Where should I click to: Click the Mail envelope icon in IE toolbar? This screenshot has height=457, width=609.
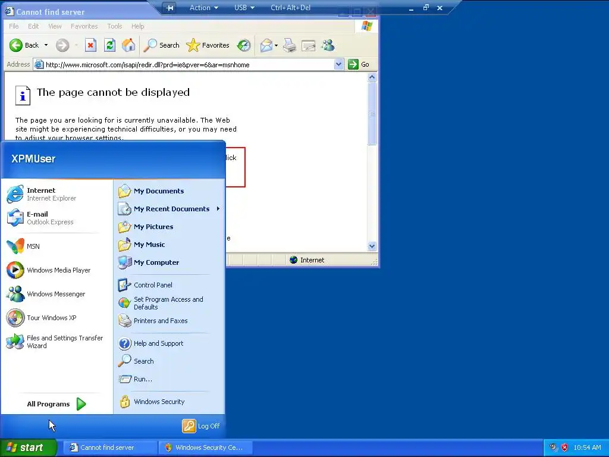coord(266,45)
